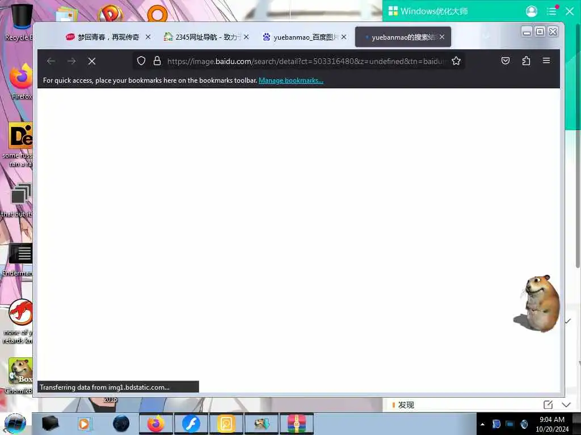Click the Manage bookmarks link

[x=291, y=80]
